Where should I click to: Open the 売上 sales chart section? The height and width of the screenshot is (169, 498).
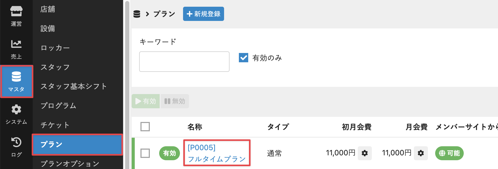(16, 49)
